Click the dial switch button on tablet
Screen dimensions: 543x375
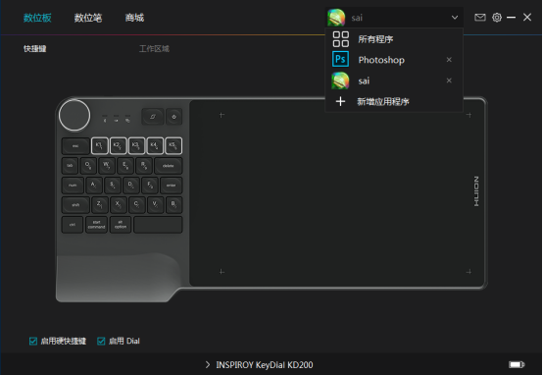153,117
